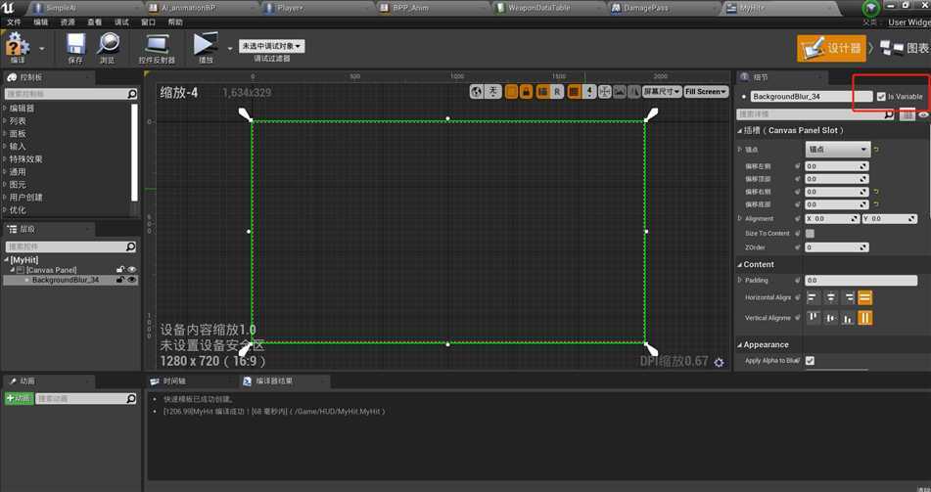Open the Edit (编辑) menu
This screenshot has width=931, height=492.
[x=40, y=22]
